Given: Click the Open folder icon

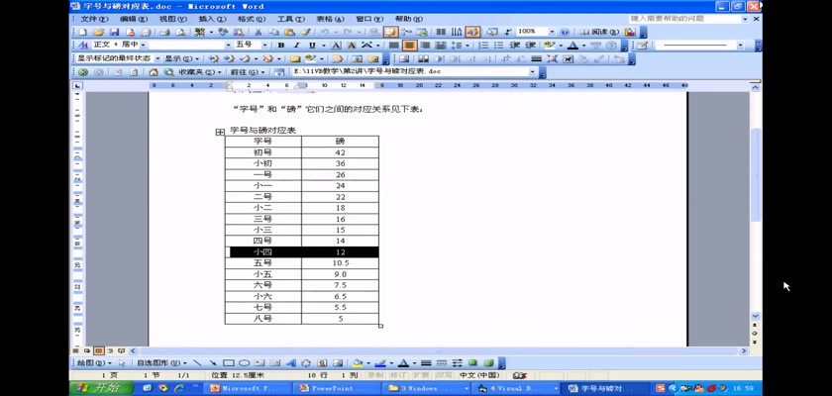Looking at the screenshot, I should 99,32.
